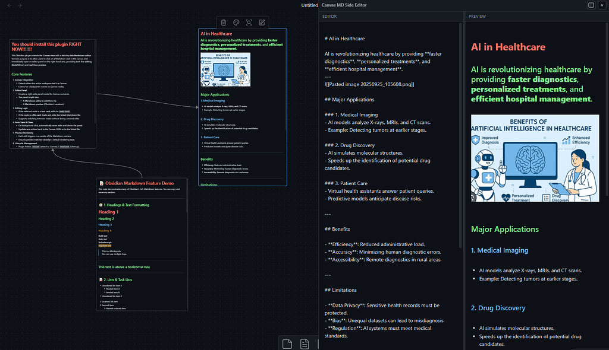Close the Canvas MD Side Editor panel
This screenshot has width=609, height=350.
click(602, 5)
